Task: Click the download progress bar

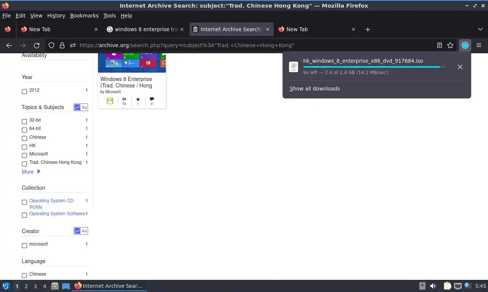Action: [374, 67]
